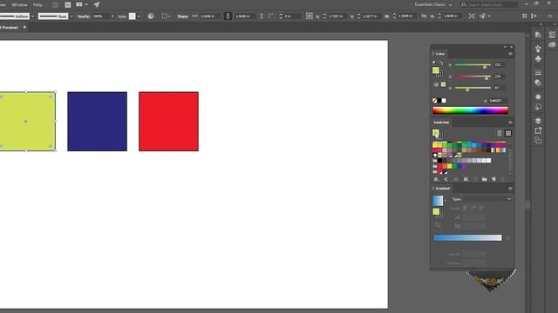Open the Swatch Libraries menu icon
The height and width of the screenshot is (313, 558).
pos(436,179)
